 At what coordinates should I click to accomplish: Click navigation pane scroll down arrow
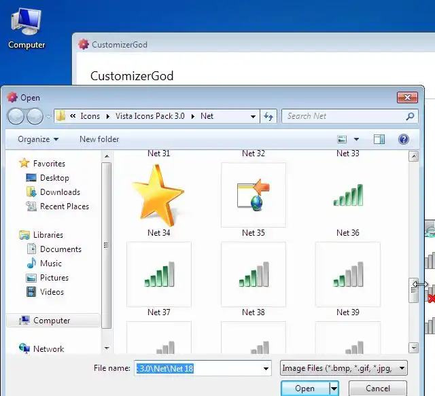point(107,348)
